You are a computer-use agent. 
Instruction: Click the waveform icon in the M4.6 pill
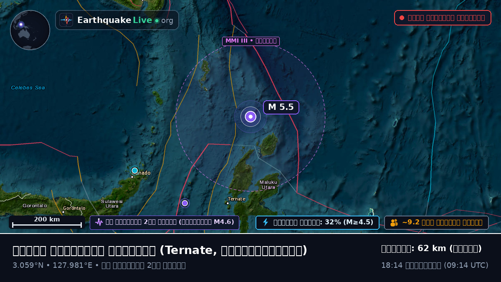(99, 222)
